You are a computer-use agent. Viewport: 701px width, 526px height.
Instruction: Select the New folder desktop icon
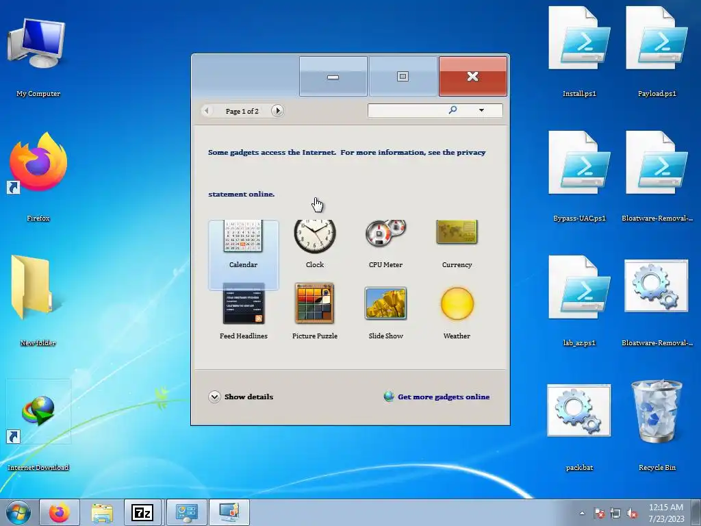pos(38,300)
